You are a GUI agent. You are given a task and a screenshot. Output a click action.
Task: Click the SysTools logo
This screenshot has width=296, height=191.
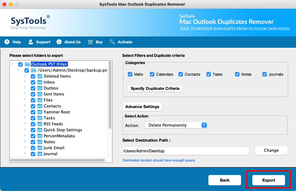pos(30,22)
